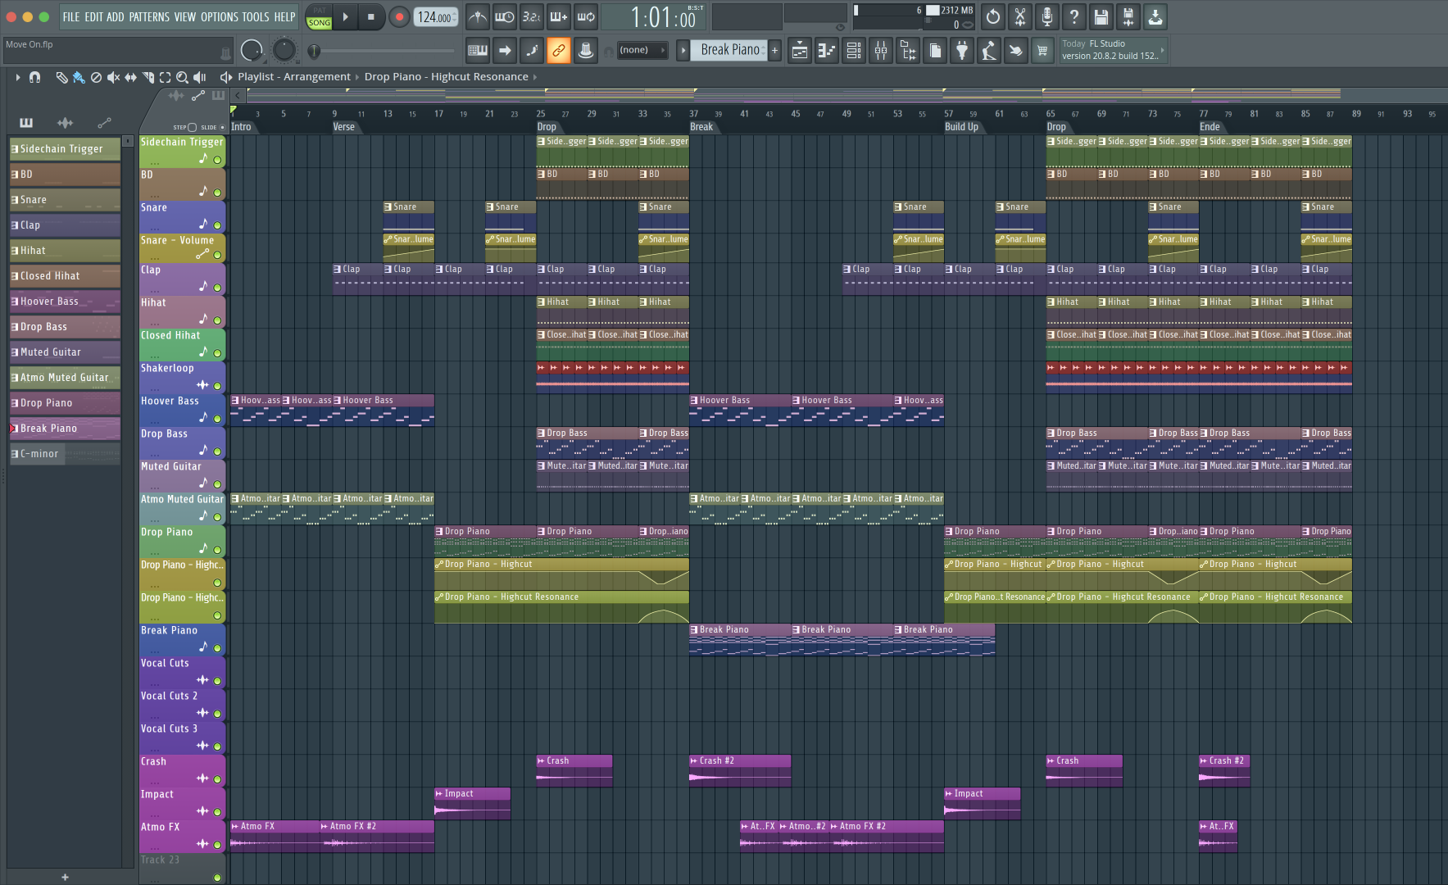Mute the Hoover Bass track green LED

click(217, 419)
